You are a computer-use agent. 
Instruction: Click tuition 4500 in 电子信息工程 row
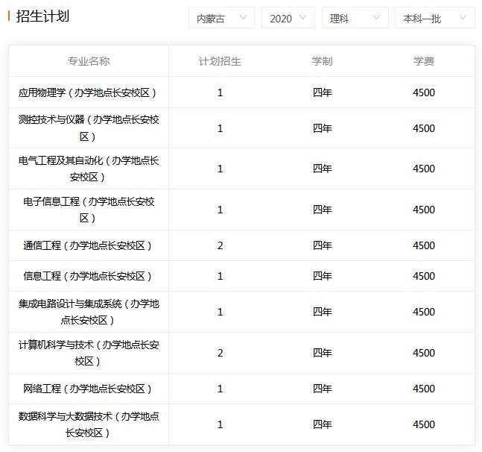pyautogui.click(x=424, y=210)
